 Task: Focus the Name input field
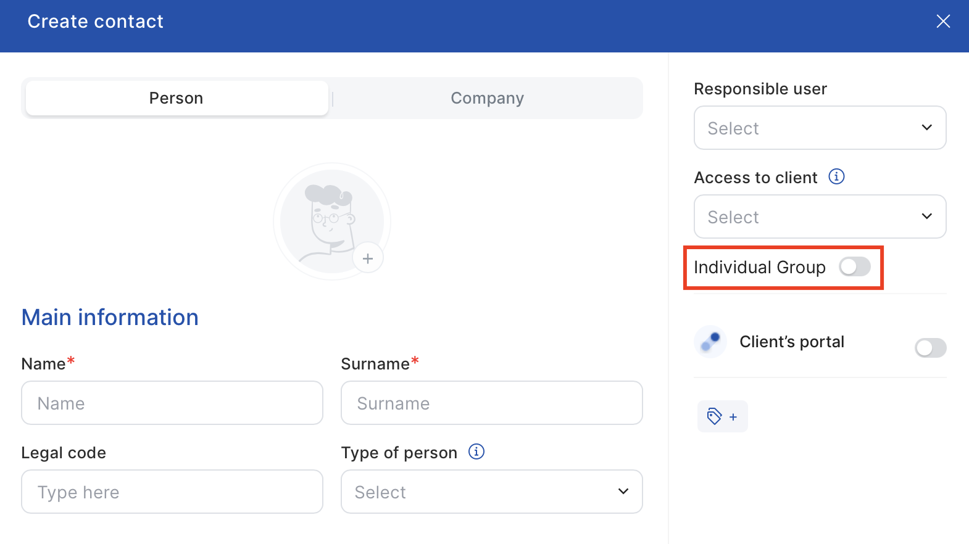coord(172,403)
